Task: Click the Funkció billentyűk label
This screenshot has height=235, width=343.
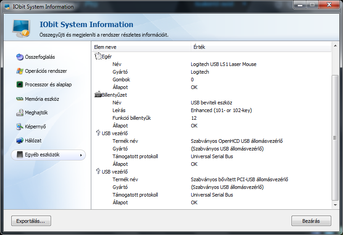Action: pos(132,117)
